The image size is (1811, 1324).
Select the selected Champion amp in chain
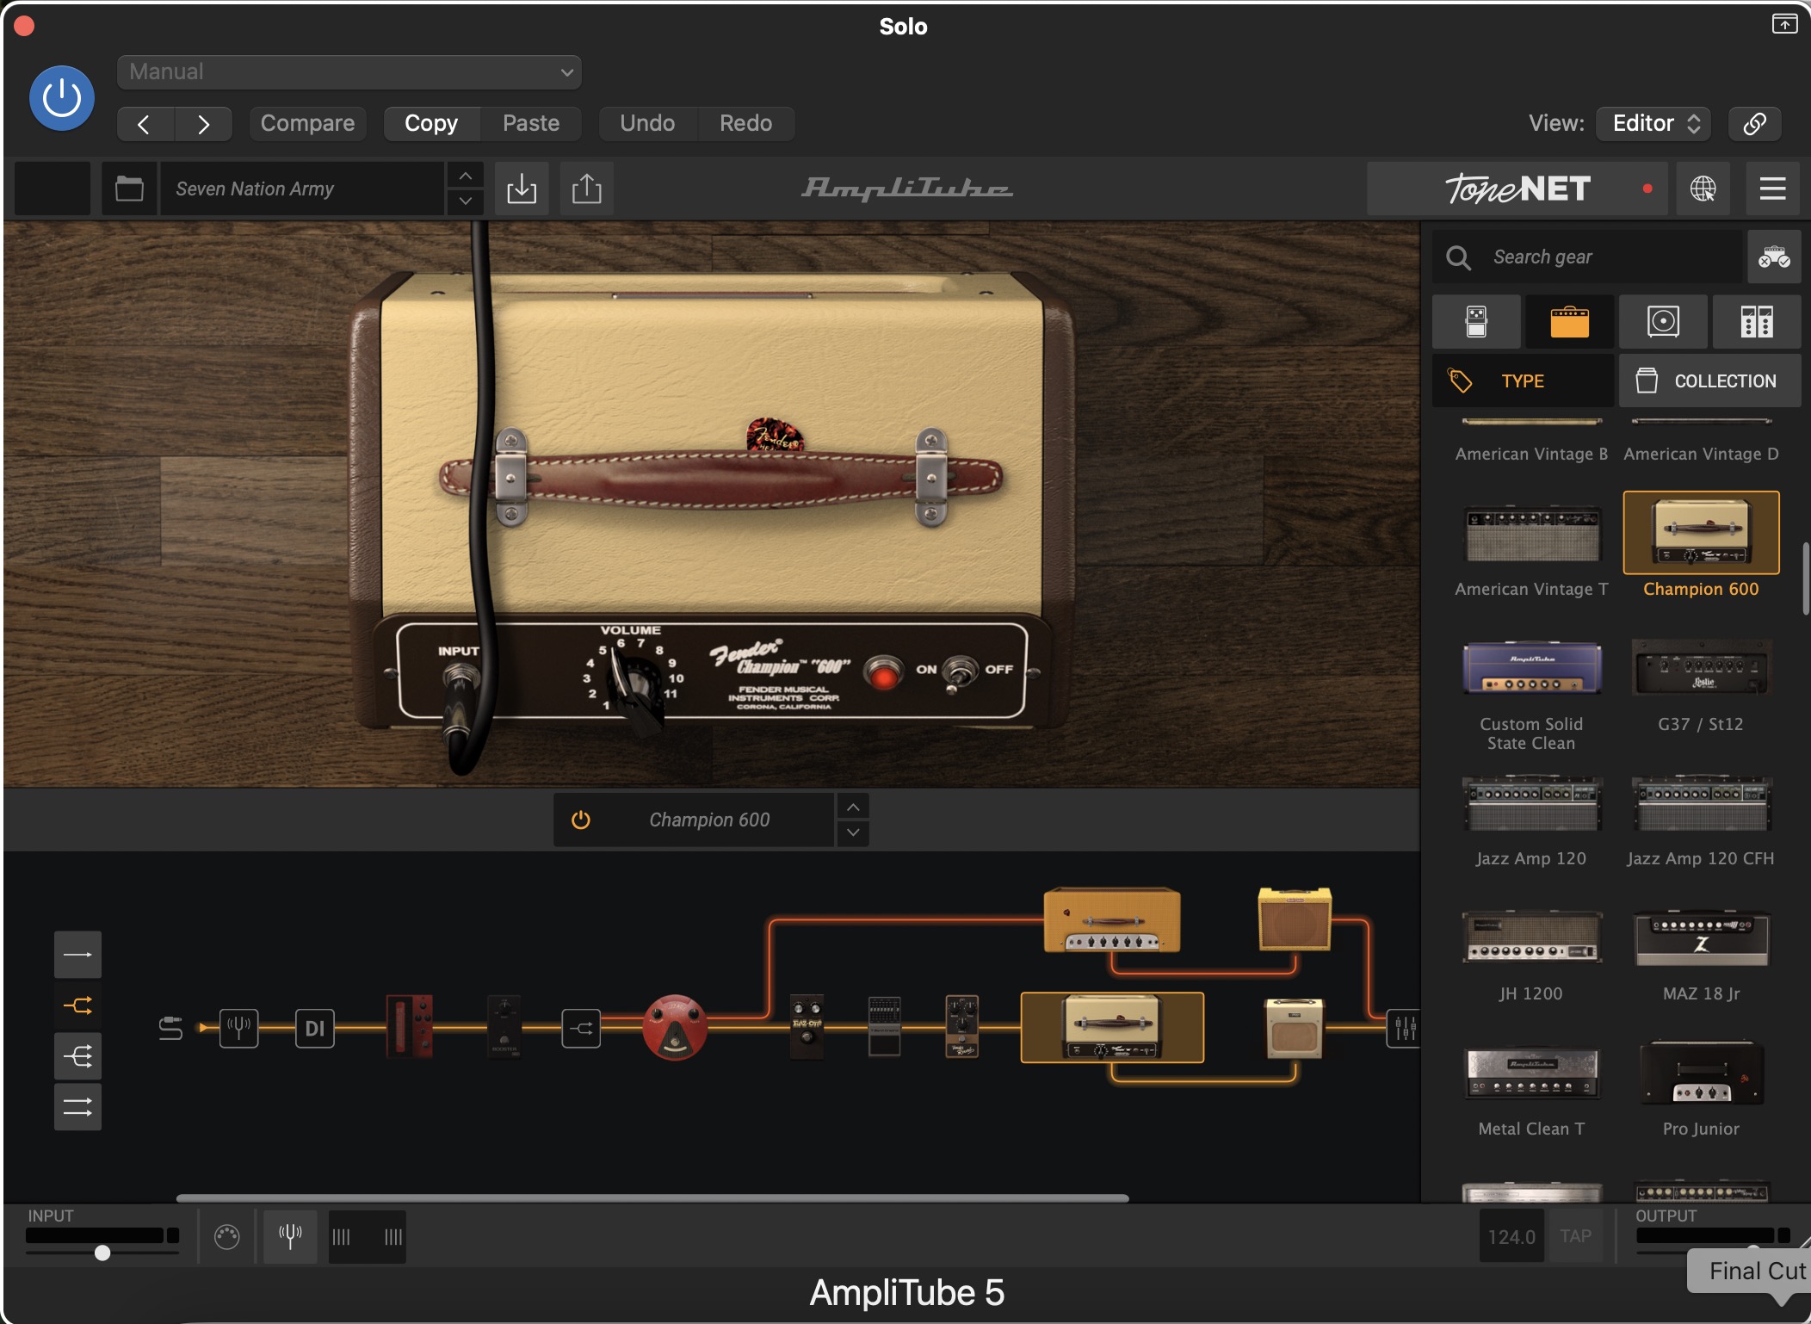1112,1027
